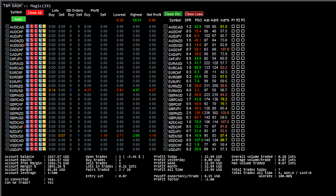Image resolution: width=336 pixels, height=196 pixels.
Task: Click teal L button for NZDCAD
Action: 40,121
